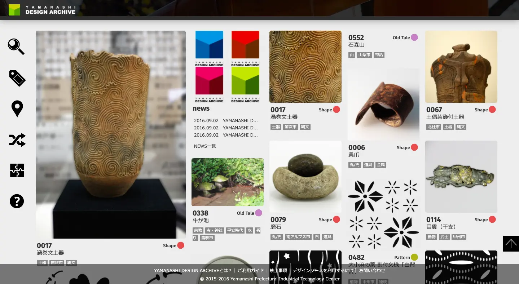This screenshot has height=284, width=519.
Task: Select the 山梨市 tag on 0552 石森山
Action: (x=364, y=55)
